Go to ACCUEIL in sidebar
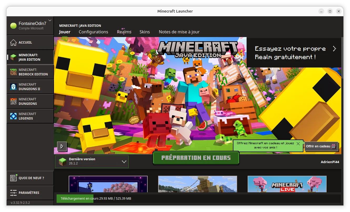This screenshot has width=350, height=212. (30, 43)
